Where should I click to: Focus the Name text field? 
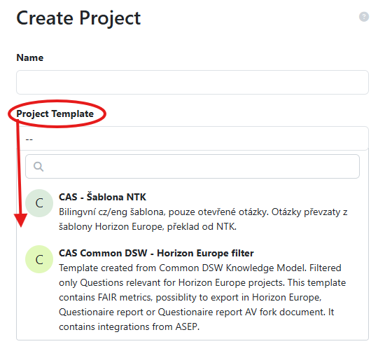point(192,82)
